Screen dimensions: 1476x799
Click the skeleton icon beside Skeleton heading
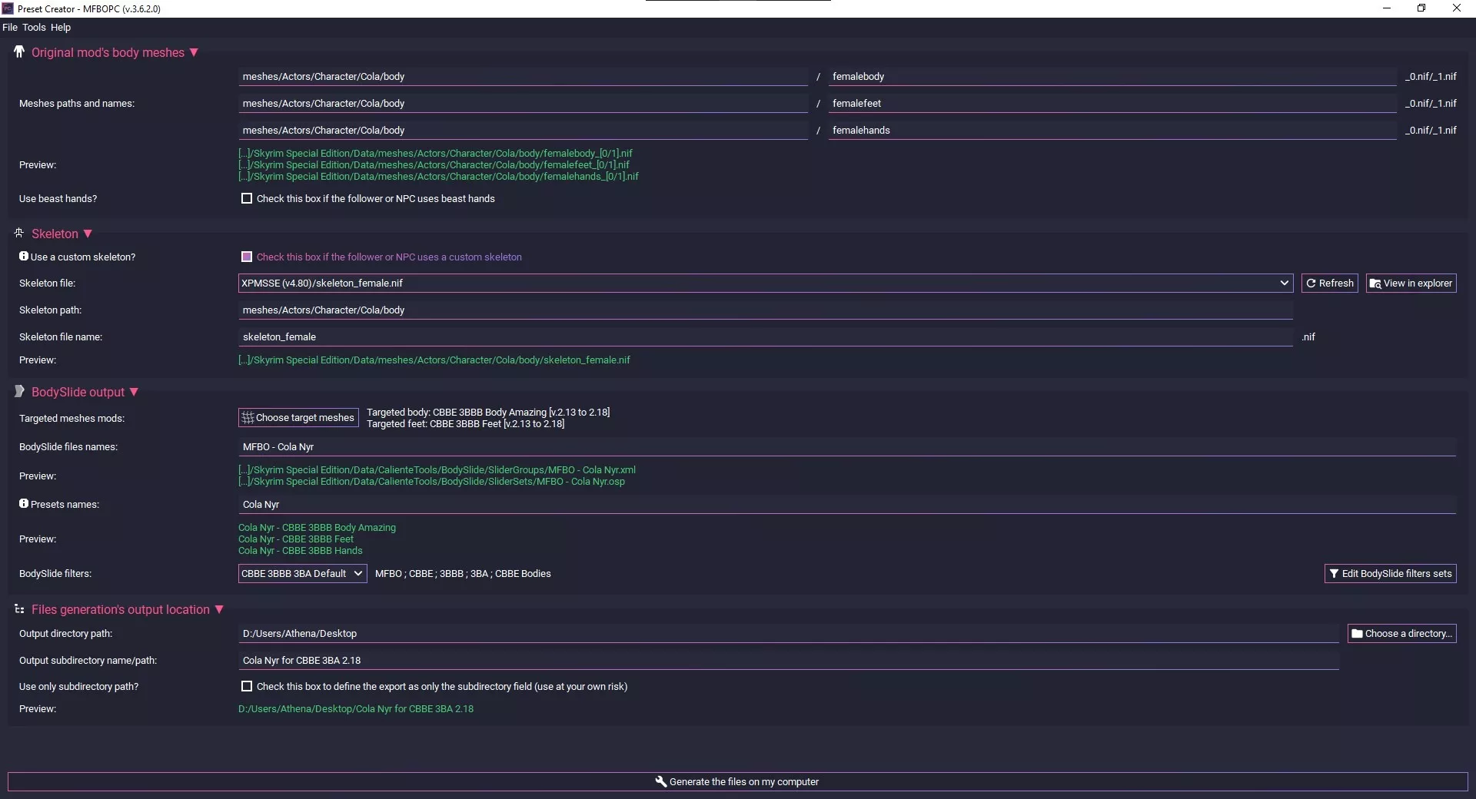tap(19, 233)
